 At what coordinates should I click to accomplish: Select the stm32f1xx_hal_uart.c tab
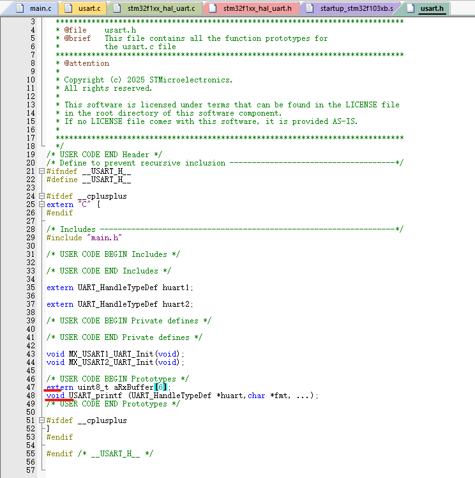point(156,8)
